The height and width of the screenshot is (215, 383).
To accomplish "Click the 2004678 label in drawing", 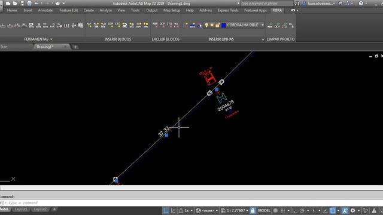I will point(226,106).
